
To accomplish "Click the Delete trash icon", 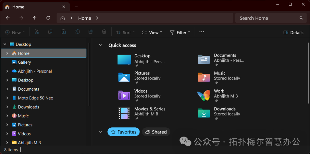I will coord(104,32).
